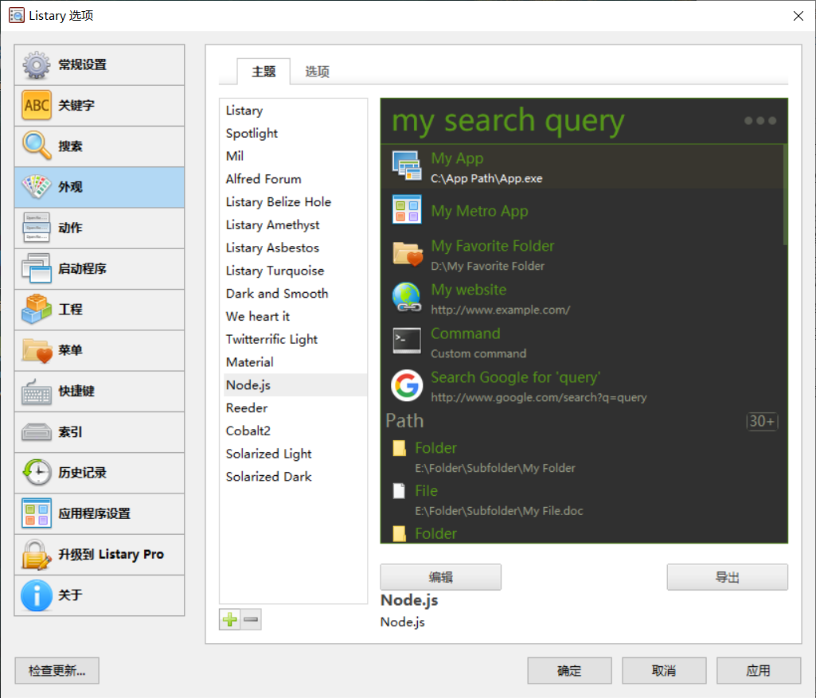Viewport: 816px width, 698px height.
Task: Click 检查更新 to check for updates
Action: click(x=56, y=671)
